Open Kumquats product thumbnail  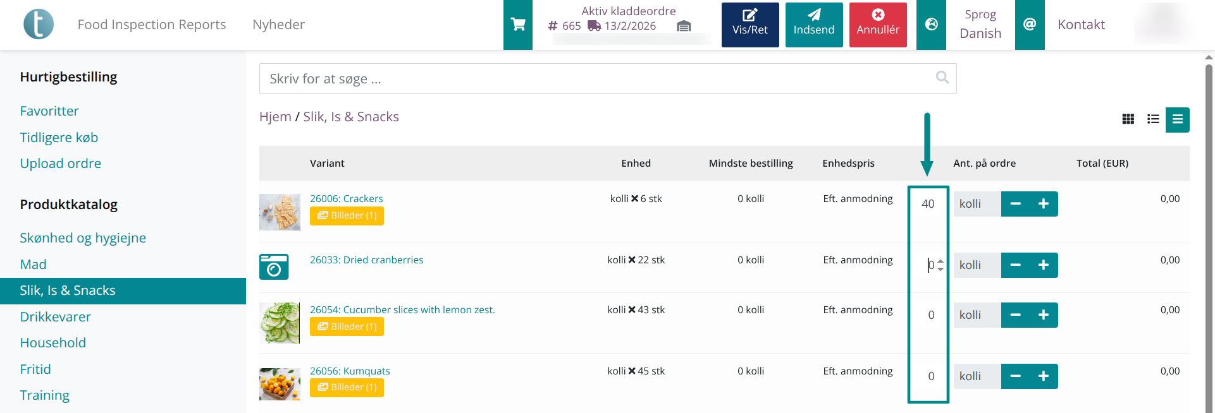(x=280, y=384)
